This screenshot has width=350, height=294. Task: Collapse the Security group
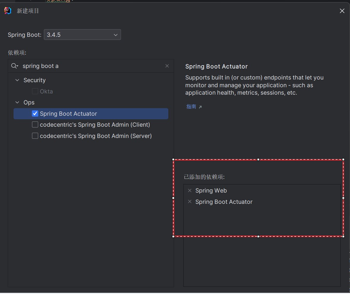tap(17, 80)
